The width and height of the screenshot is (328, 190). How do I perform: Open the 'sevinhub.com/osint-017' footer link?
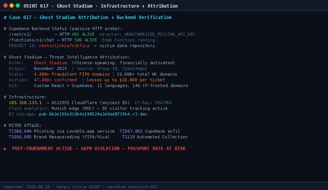[132, 187]
